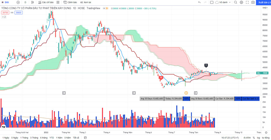Viewport: 271px width, 140px height.
Task: Select the YTD range
Action: point(52,138)
